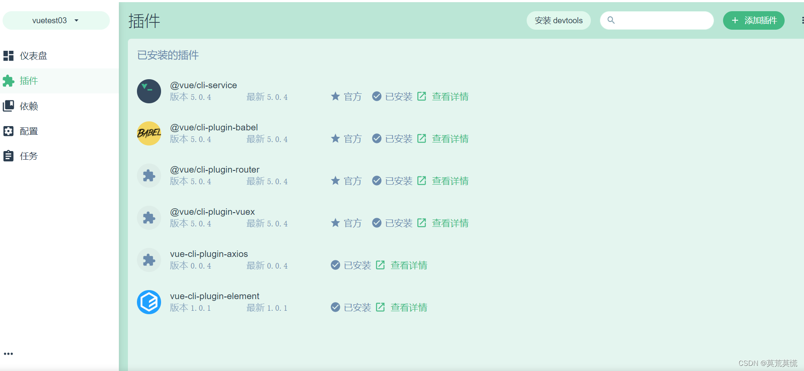The width and height of the screenshot is (804, 371).
Task: Click 官方 label on the cli-plugin-router row
Action: click(353, 181)
